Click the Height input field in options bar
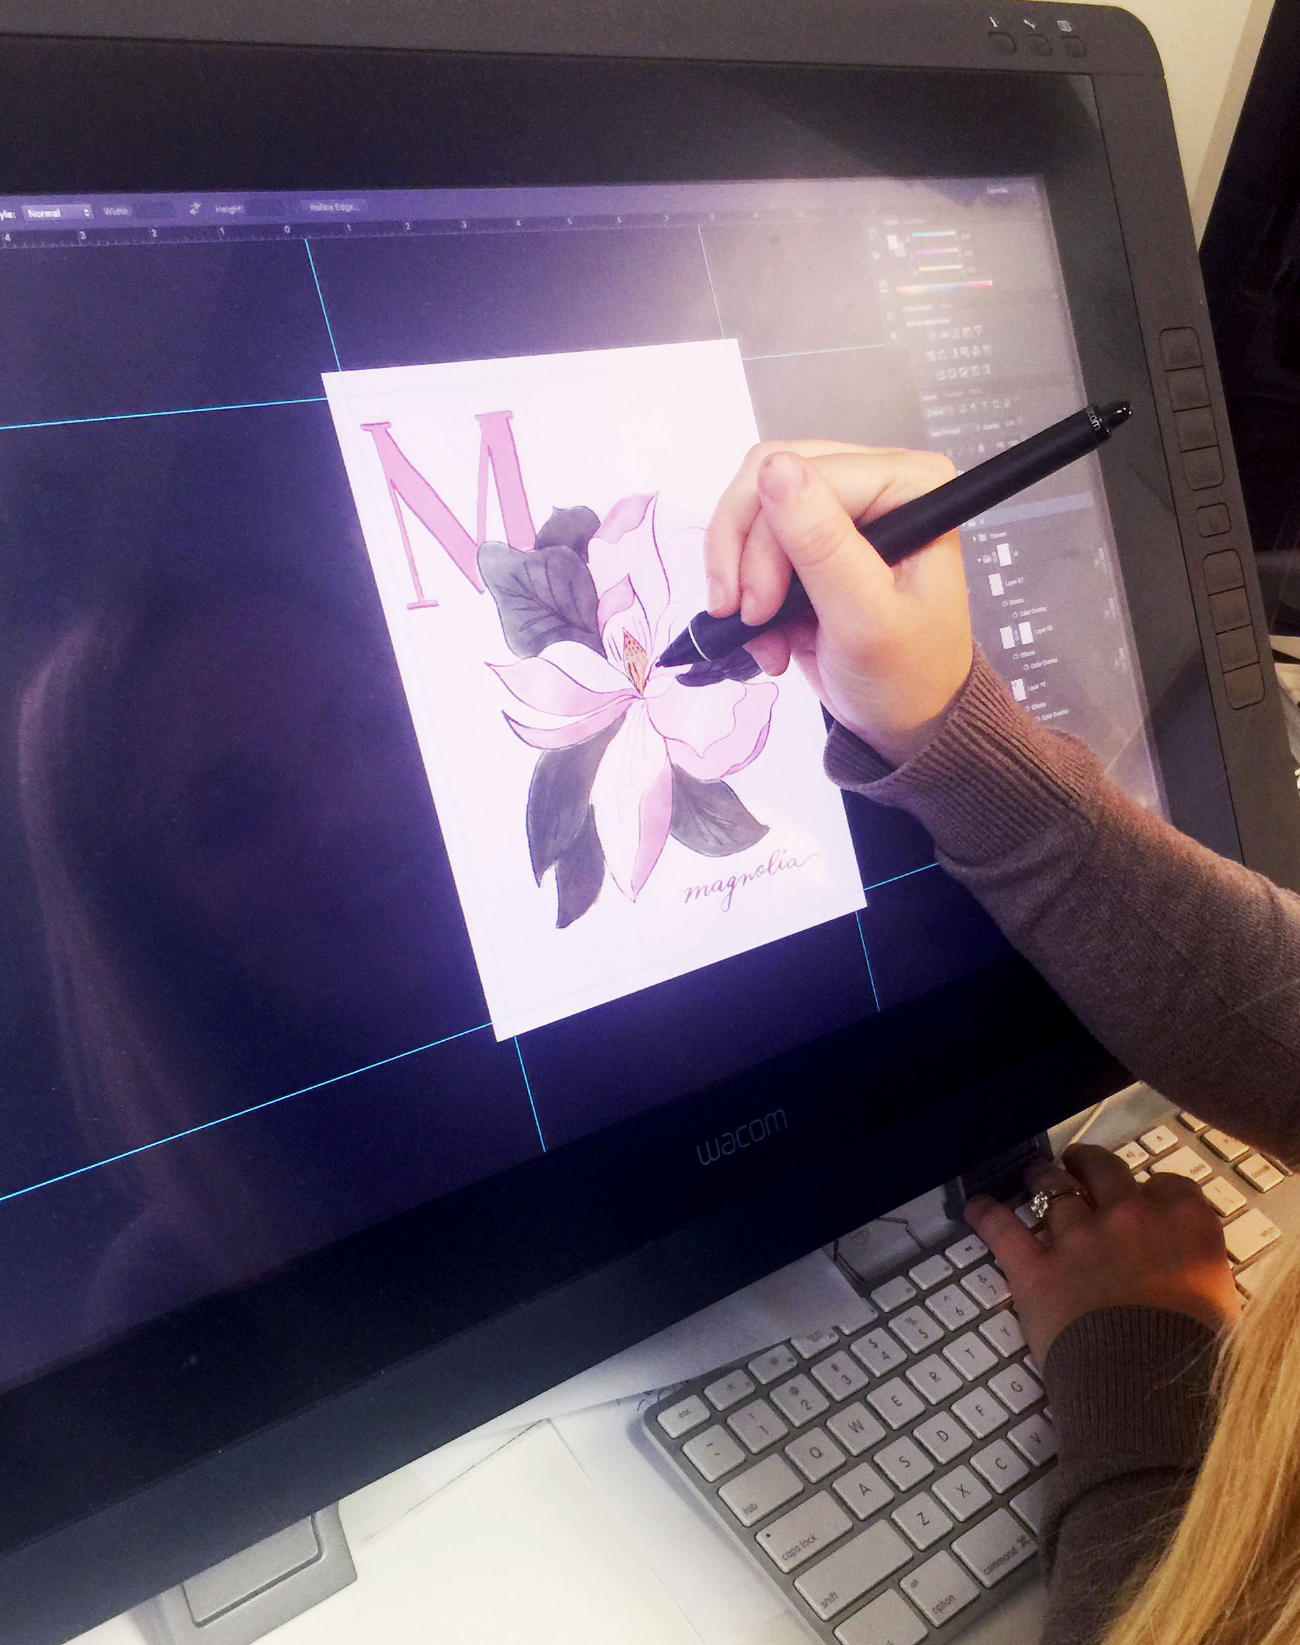Viewport: 1300px width, 1645px height. (266, 207)
